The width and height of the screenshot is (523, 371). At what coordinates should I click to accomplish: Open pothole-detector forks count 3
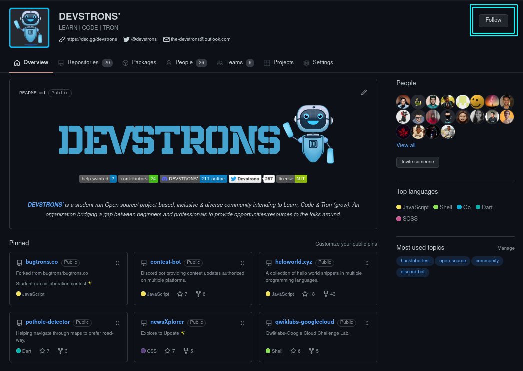pyautogui.click(x=63, y=351)
